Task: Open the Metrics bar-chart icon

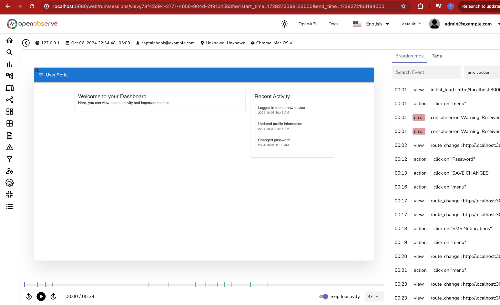Action: click(x=9, y=64)
